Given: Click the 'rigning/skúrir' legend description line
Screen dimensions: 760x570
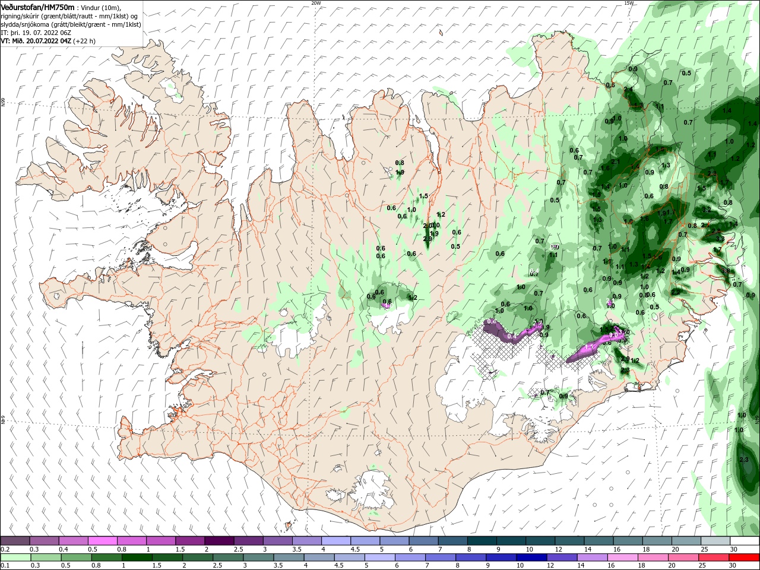Looking at the screenshot, I should [69, 15].
